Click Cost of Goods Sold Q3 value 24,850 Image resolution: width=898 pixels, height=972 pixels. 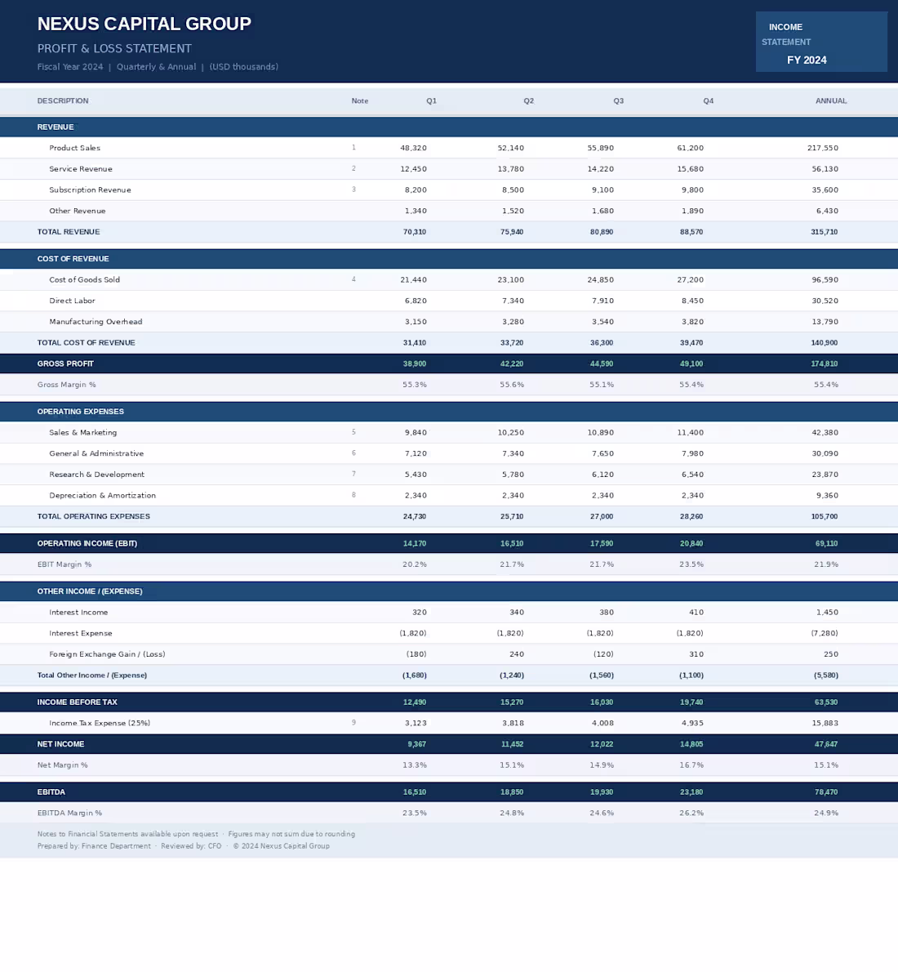click(x=601, y=279)
